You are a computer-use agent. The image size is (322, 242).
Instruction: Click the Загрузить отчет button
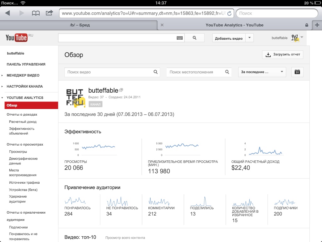click(283, 55)
